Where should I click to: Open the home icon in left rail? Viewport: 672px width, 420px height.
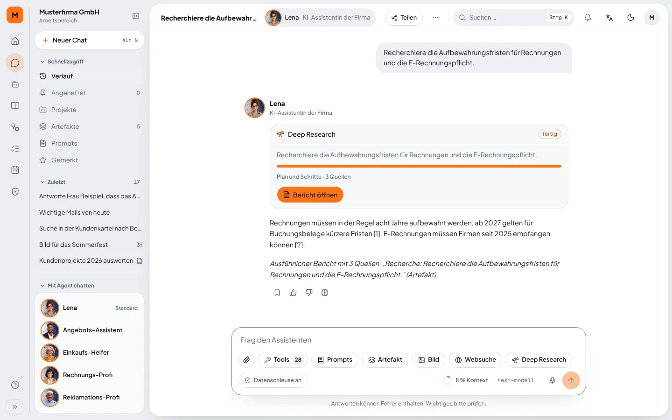click(15, 41)
